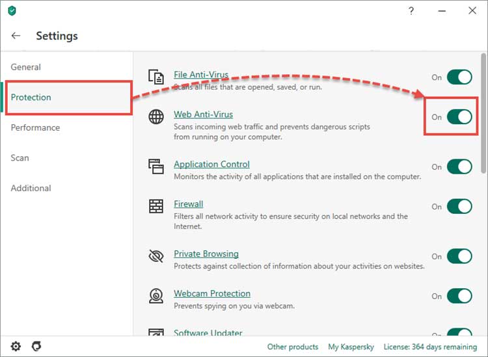Disable the Application Control switch
This screenshot has width=488, height=357.
point(459,166)
